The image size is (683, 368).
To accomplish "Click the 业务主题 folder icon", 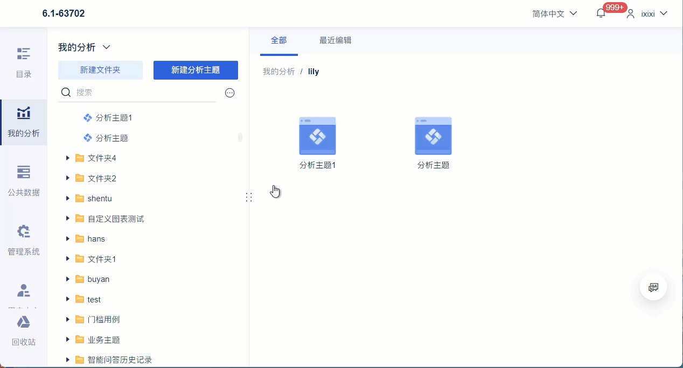I will click(80, 340).
